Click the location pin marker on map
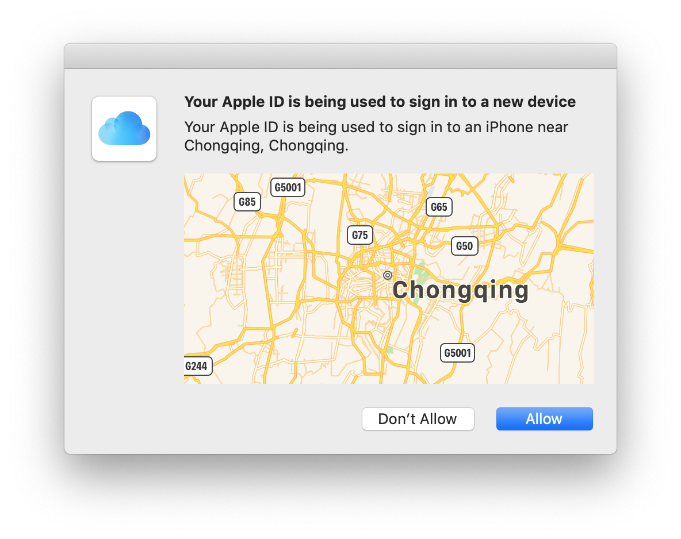 tap(388, 275)
